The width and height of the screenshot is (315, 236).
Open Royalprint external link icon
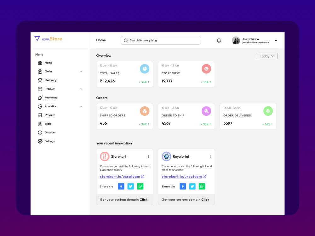[204, 177]
